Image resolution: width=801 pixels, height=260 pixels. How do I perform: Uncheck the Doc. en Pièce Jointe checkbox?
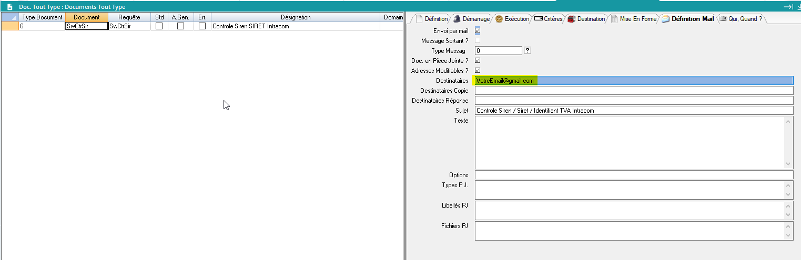coord(478,61)
